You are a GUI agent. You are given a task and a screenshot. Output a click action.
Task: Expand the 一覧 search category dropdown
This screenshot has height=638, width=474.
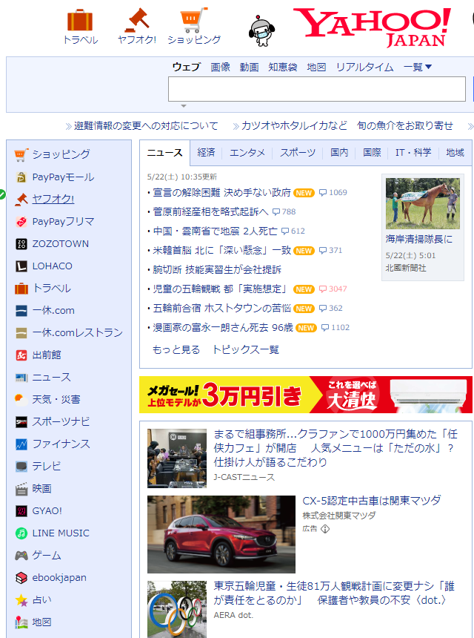pos(417,67)
